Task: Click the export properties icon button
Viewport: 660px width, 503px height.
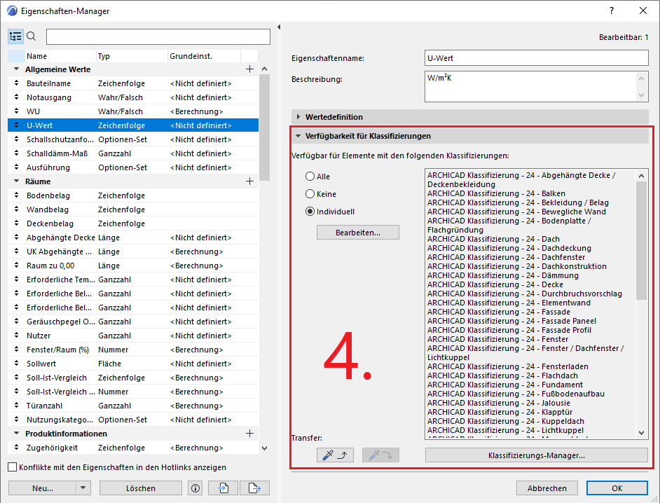Action: pos(254,488)
